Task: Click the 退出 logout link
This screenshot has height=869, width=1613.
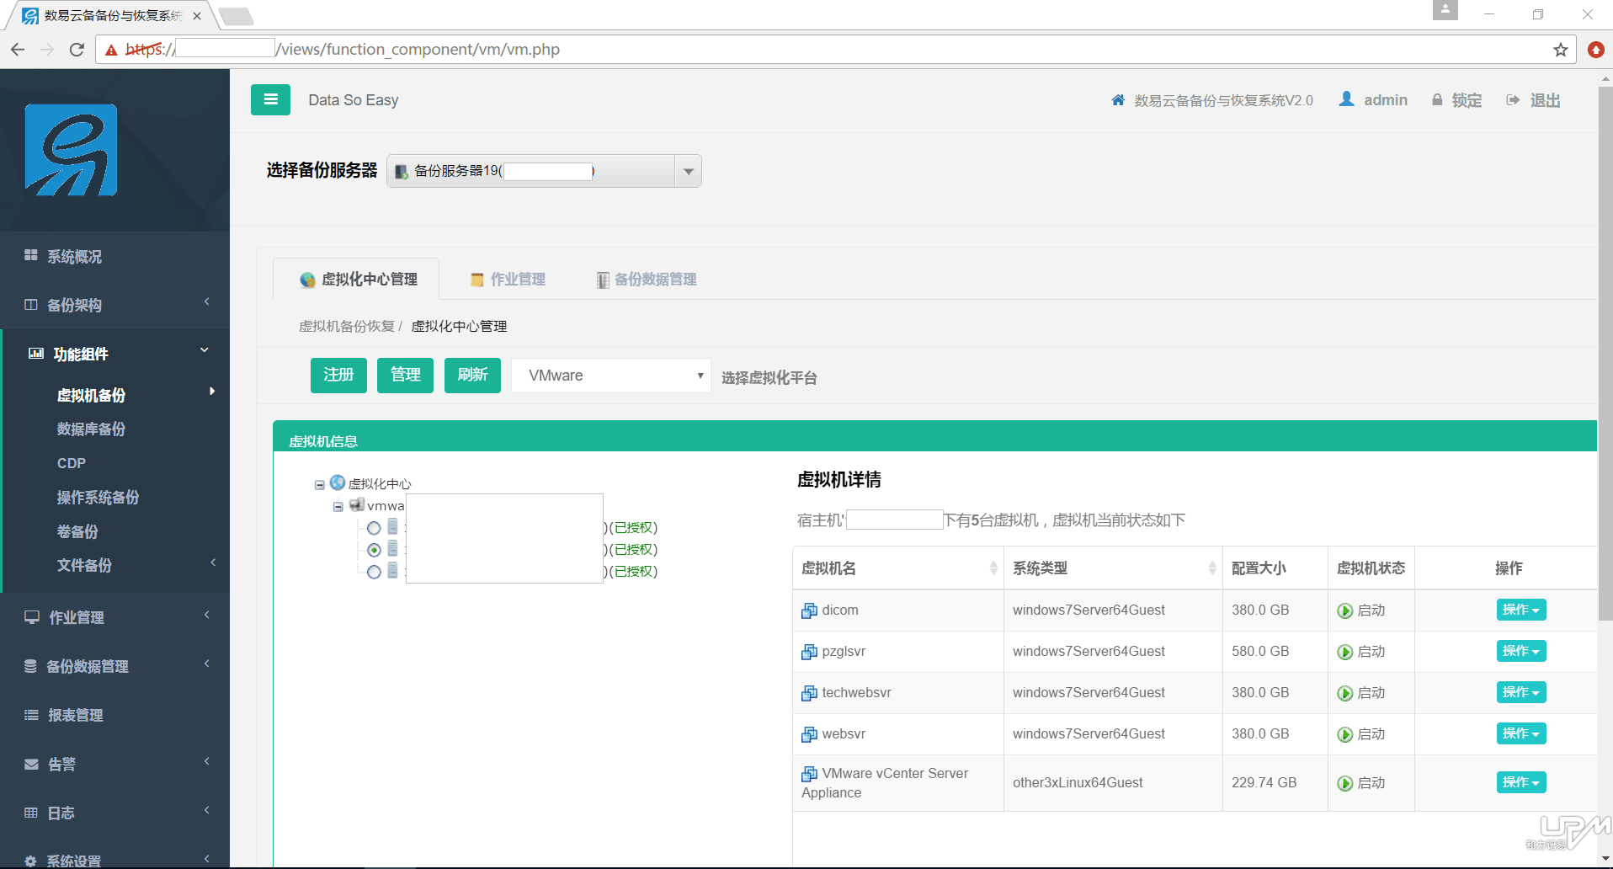Action: point(1545,100)
